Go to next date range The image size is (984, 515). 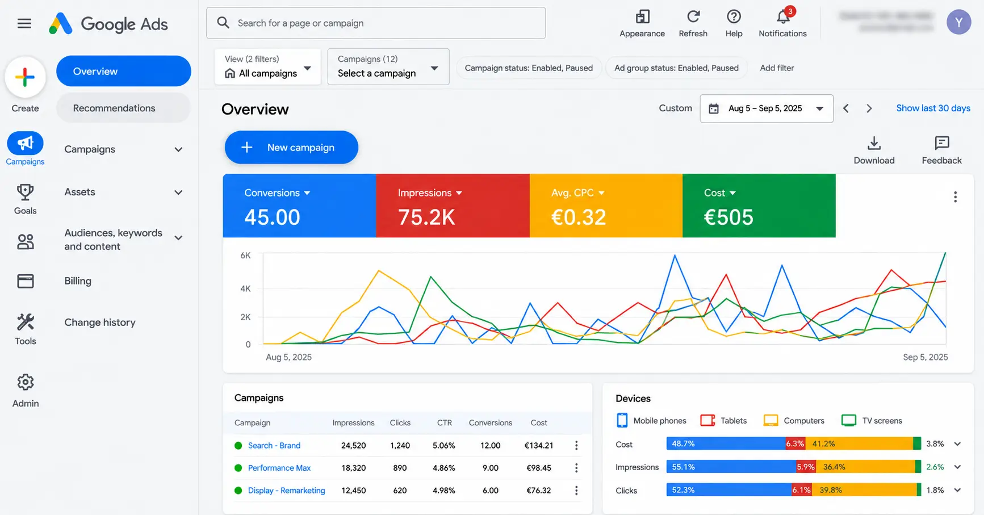(x=869, y=108)
